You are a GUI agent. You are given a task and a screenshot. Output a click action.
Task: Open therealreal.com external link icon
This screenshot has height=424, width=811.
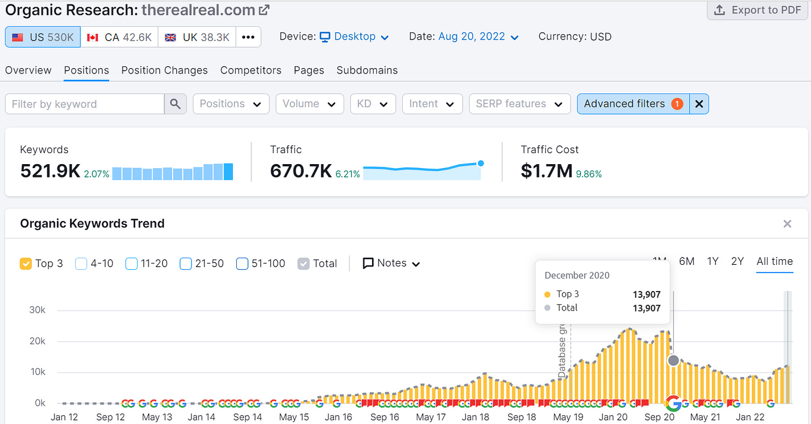click(x=265, y=10)
